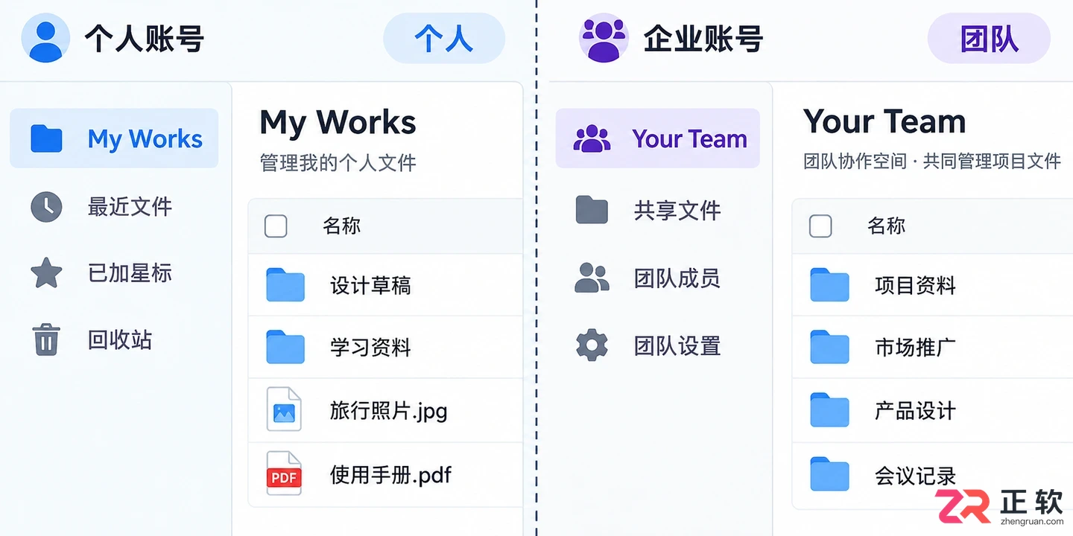Viewport: 1073px width, 536px height.
Task: Open Your Team in the enterprise sidebar
Action: tap(658, 138)
